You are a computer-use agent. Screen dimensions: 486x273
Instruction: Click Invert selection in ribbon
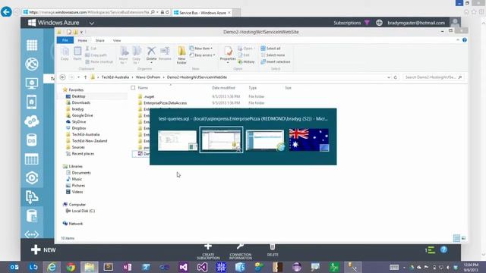click(x=276, y=62)
